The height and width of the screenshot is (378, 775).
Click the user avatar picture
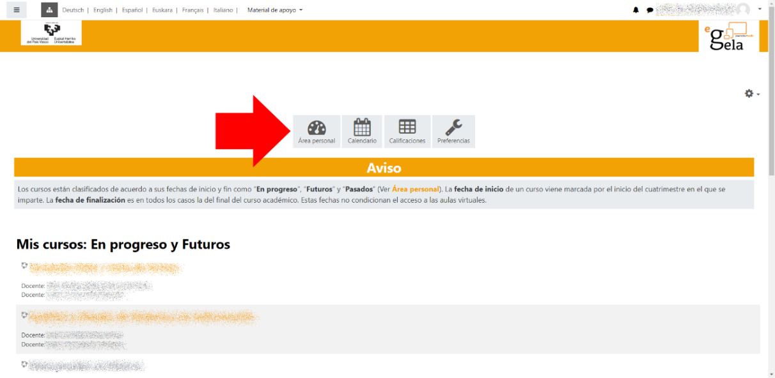(x=742, y=10)
